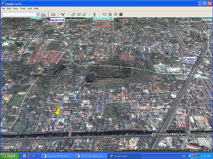Click the Print icon in toolbar

coord(110,14)
